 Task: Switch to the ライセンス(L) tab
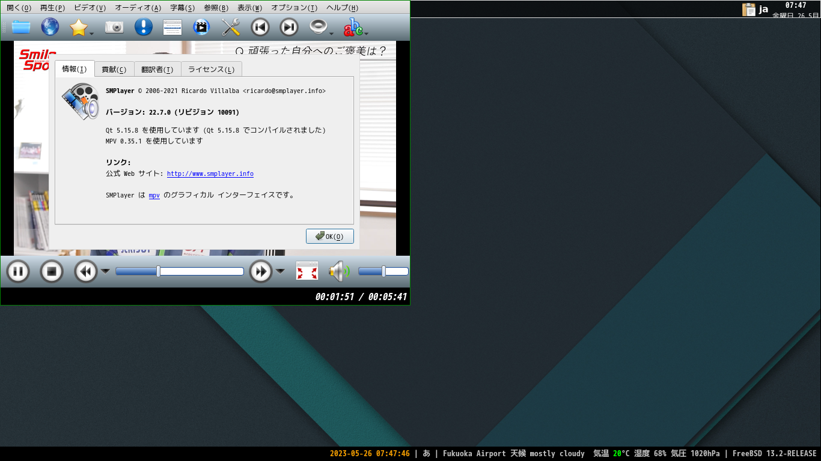(212, 70)
